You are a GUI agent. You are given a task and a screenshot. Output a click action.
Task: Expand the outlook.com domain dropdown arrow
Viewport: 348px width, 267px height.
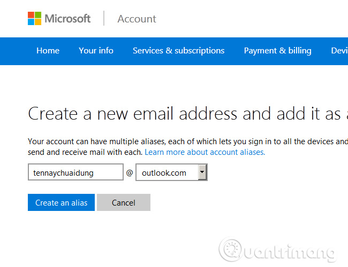click(202, 172)
